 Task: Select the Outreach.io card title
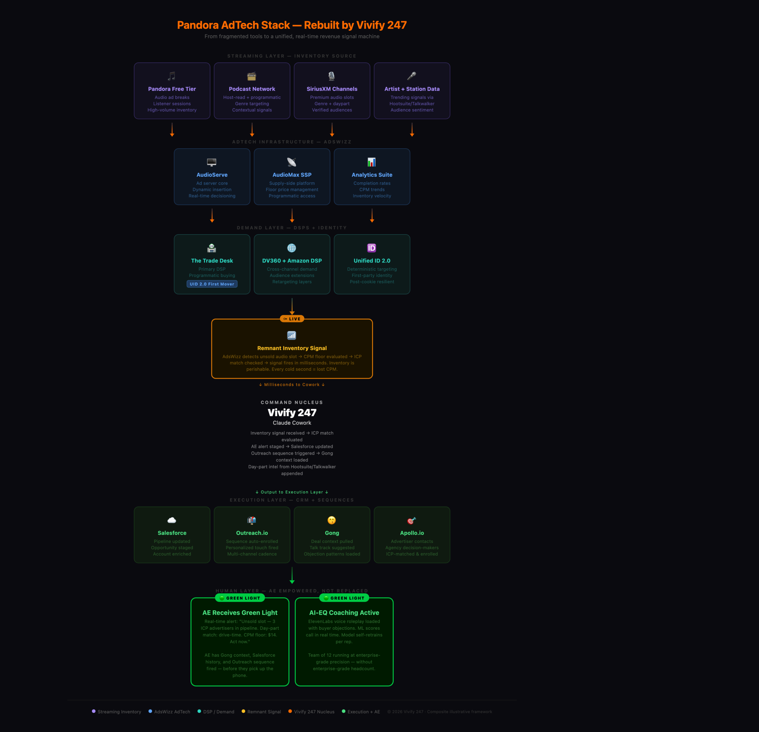[x=252, y=533]
